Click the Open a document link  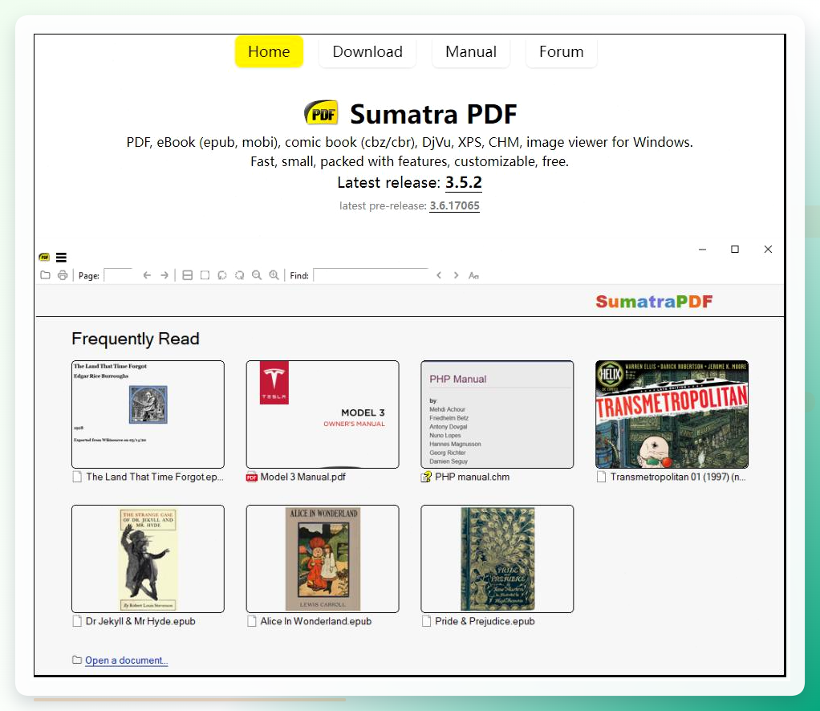tap(127, 660)
